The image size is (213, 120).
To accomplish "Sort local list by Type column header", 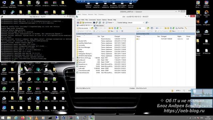I will (107, 36).
